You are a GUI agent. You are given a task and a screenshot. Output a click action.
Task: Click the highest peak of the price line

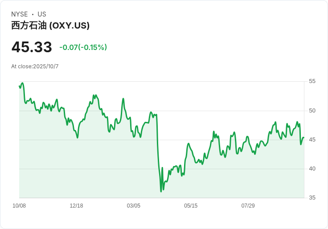[x=22, y=83]
